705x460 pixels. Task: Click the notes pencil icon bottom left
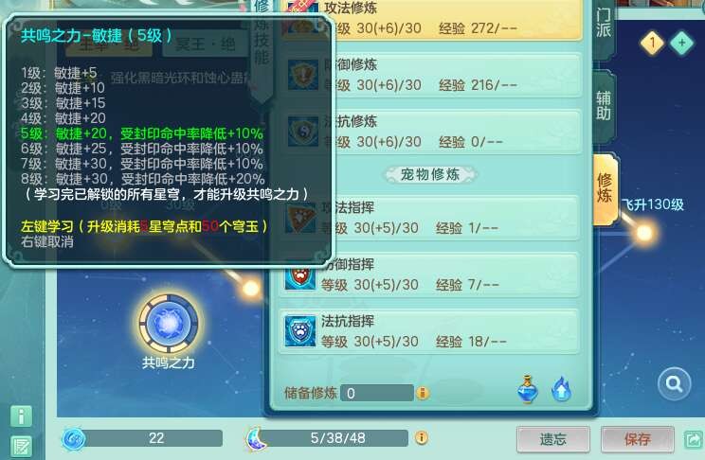point(21,447)
